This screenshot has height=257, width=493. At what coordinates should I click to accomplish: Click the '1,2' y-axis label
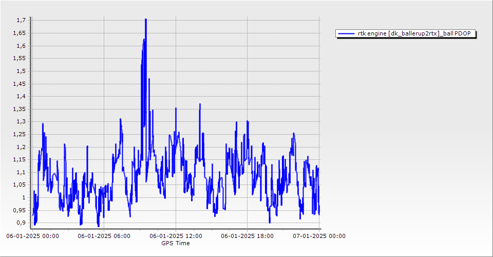(21, 147)
